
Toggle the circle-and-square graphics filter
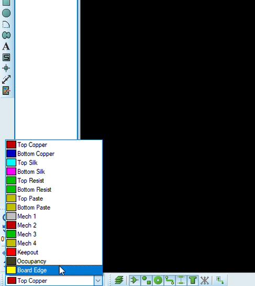tap(147, 280)
